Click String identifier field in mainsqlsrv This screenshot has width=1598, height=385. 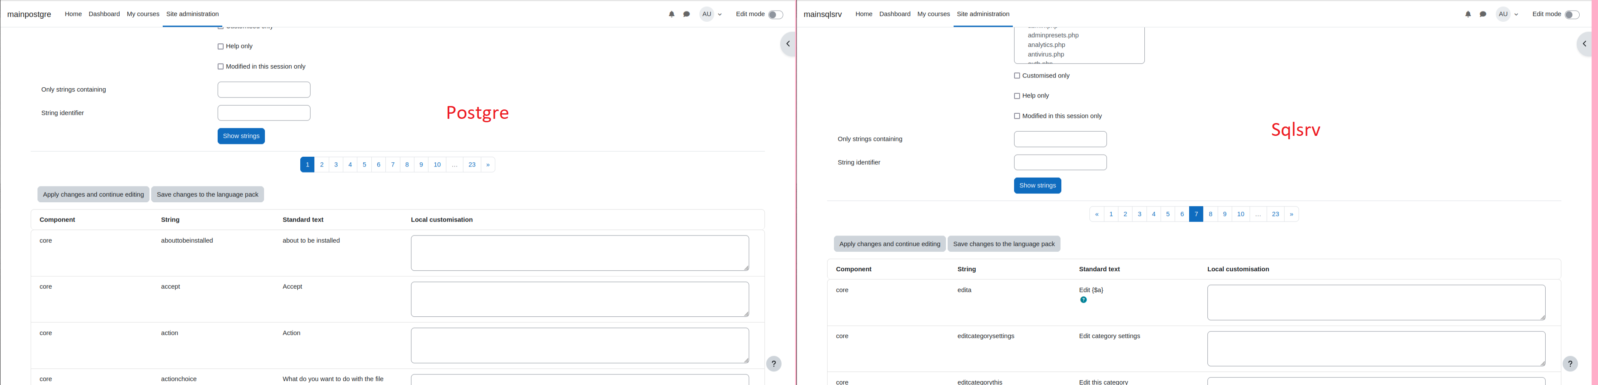click(x=1060, y=162)
